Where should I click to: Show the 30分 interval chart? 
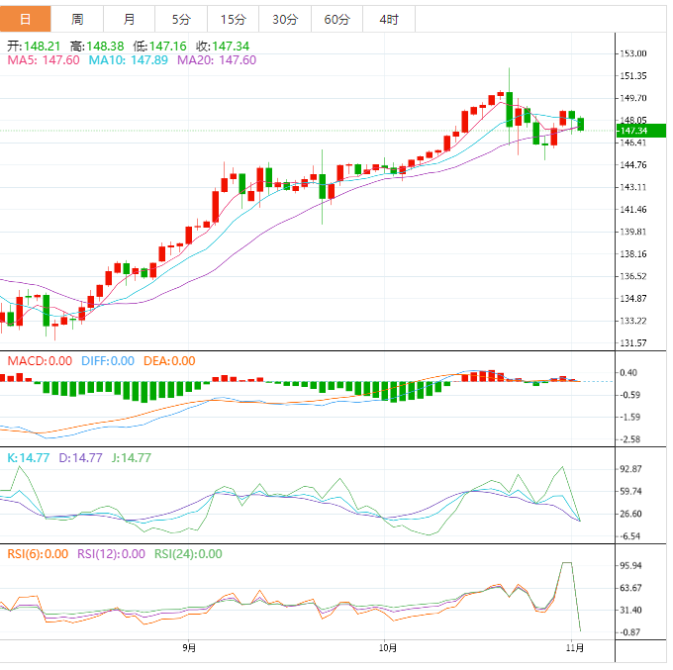point(285,19)
